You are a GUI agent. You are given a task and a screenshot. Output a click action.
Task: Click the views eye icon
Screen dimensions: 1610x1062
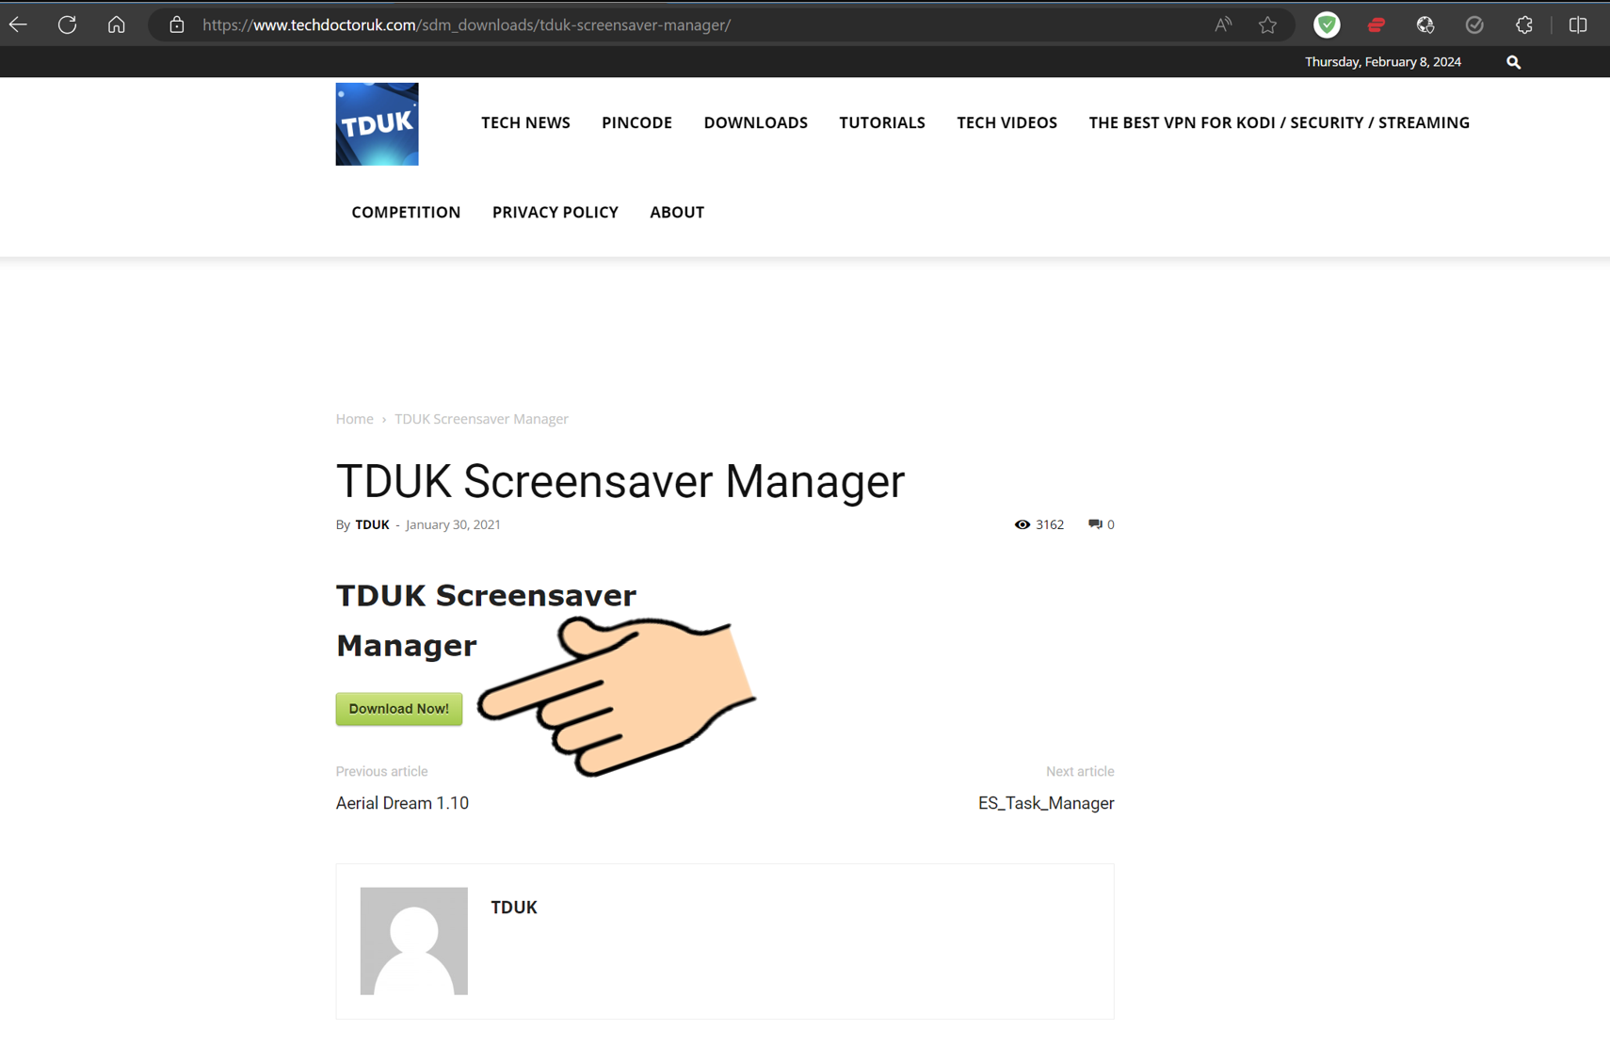[x=1022, y=524]
